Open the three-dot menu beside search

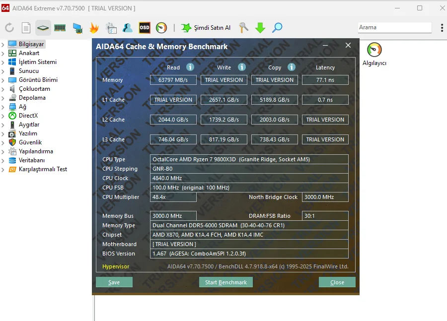click(x=442, y=28)
